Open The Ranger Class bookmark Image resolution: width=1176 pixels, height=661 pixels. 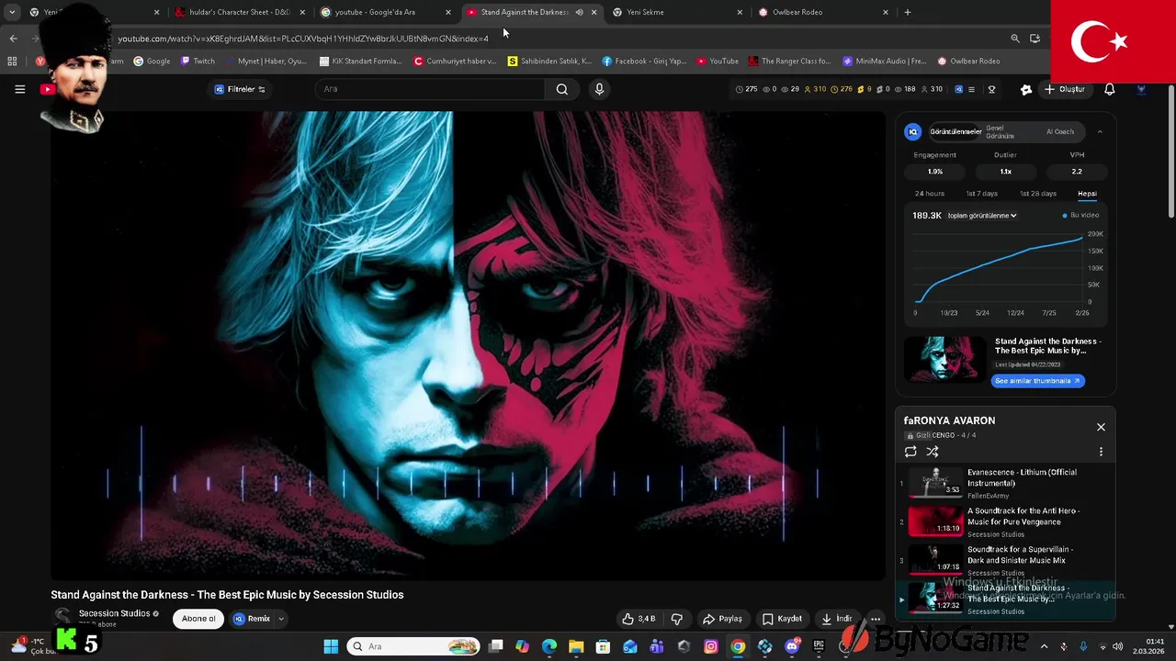(x=789, y=62)
